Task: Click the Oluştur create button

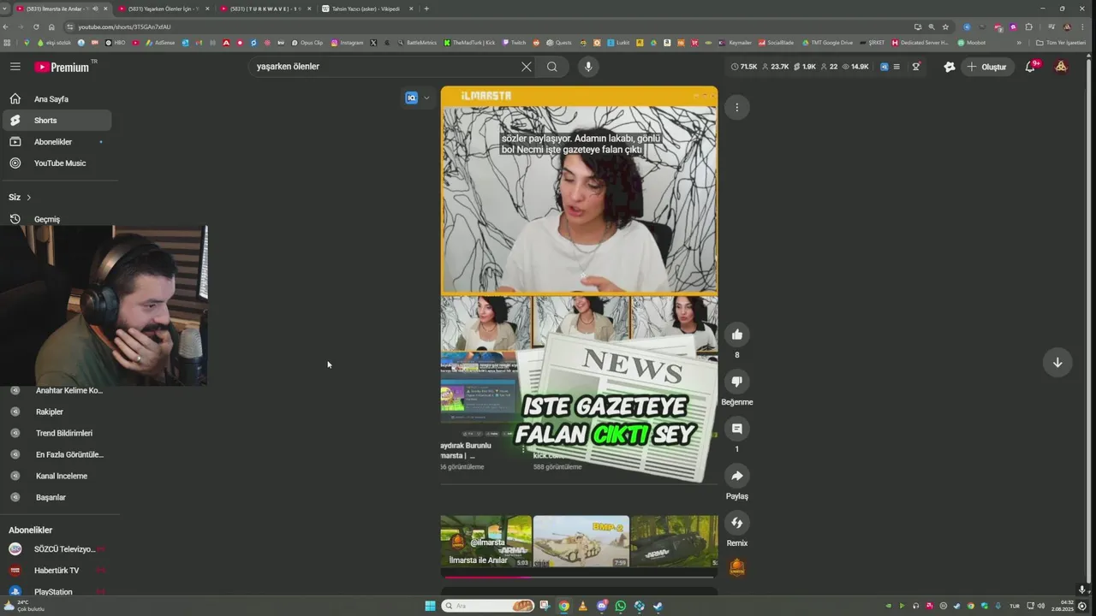Action: coord(987,67)
